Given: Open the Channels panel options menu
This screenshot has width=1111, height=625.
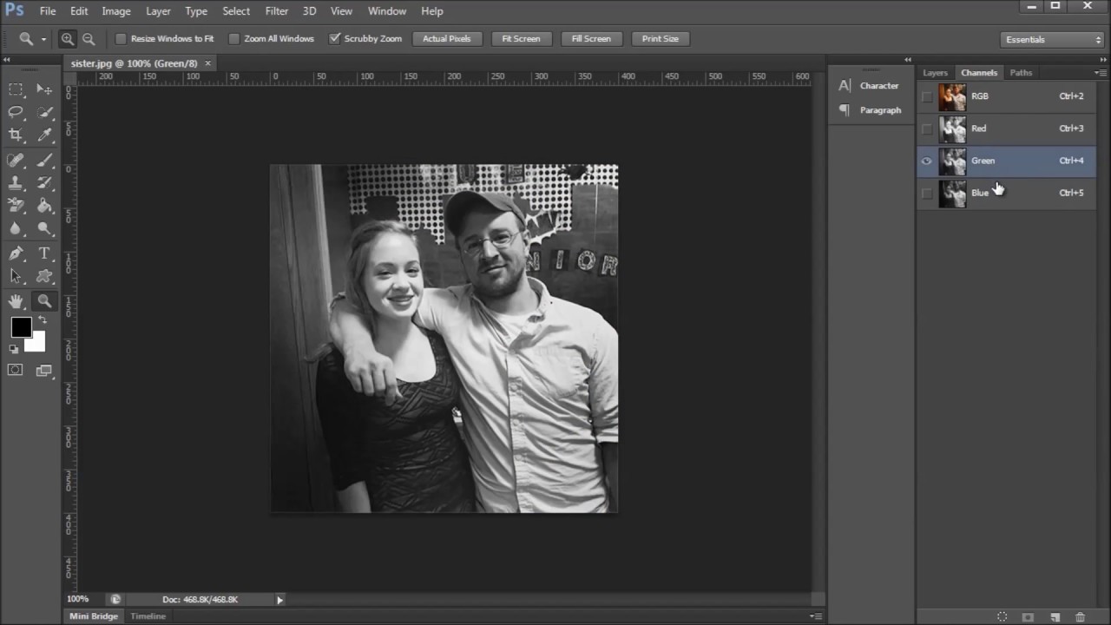Looking at the screenshot, I should pos(1101,73).
